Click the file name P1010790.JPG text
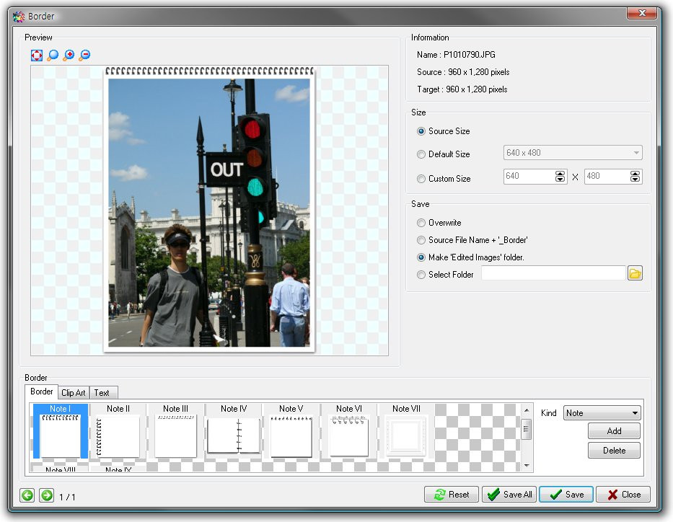 (469, 55)
